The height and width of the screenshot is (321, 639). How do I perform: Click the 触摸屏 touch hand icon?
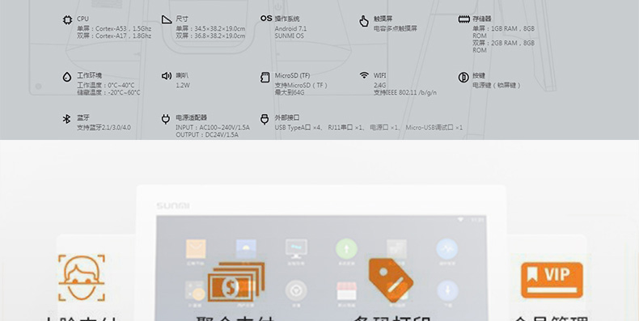(364, 21)
